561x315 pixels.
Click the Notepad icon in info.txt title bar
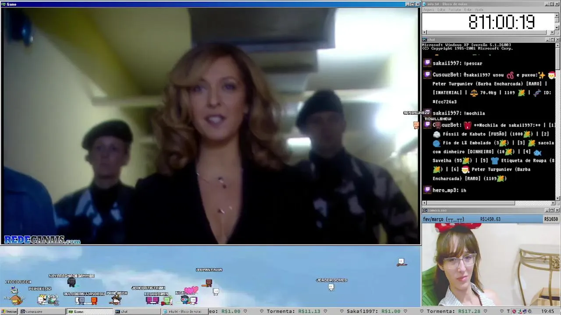click(x=424, y=4)
